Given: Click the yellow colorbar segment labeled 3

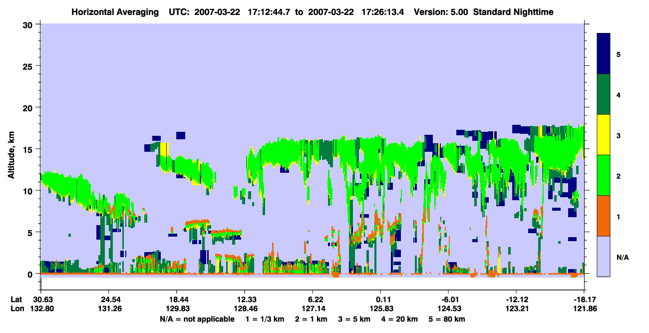Looking at the screenshot, I should point(604,135).
